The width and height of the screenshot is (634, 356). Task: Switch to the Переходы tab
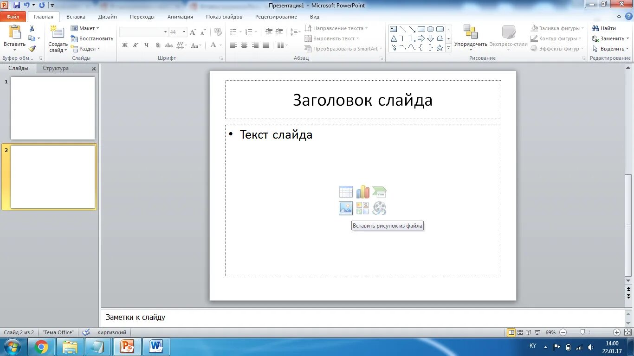(x=142, y=17)
